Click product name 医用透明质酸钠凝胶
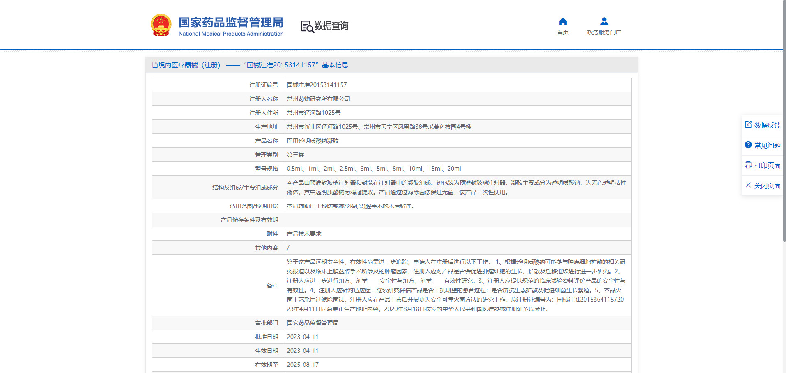 pyautogui.click(x=313, y=141)
